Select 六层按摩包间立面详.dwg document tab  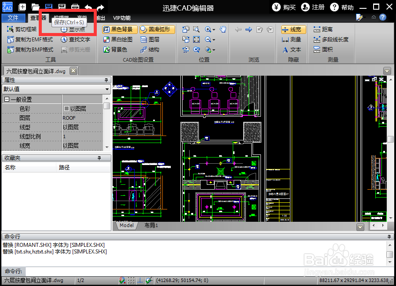click(x=36, y=71)
